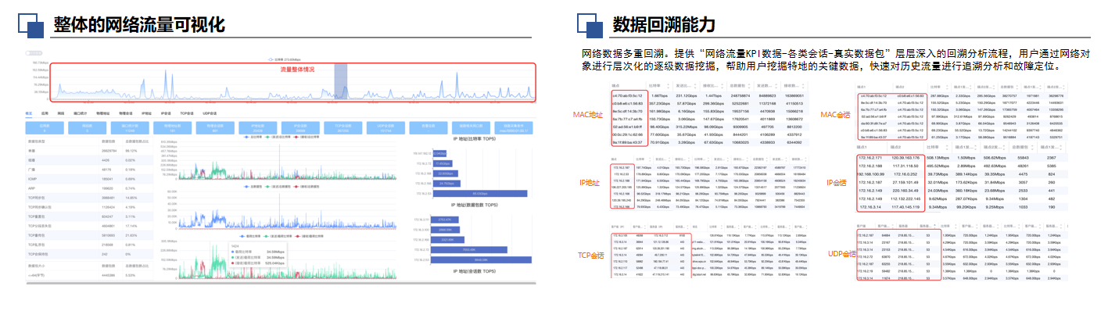Screen dimensions: 1108x311
Task: Click the 1.66Tbps bit rate cell
Action: point(659,96)
